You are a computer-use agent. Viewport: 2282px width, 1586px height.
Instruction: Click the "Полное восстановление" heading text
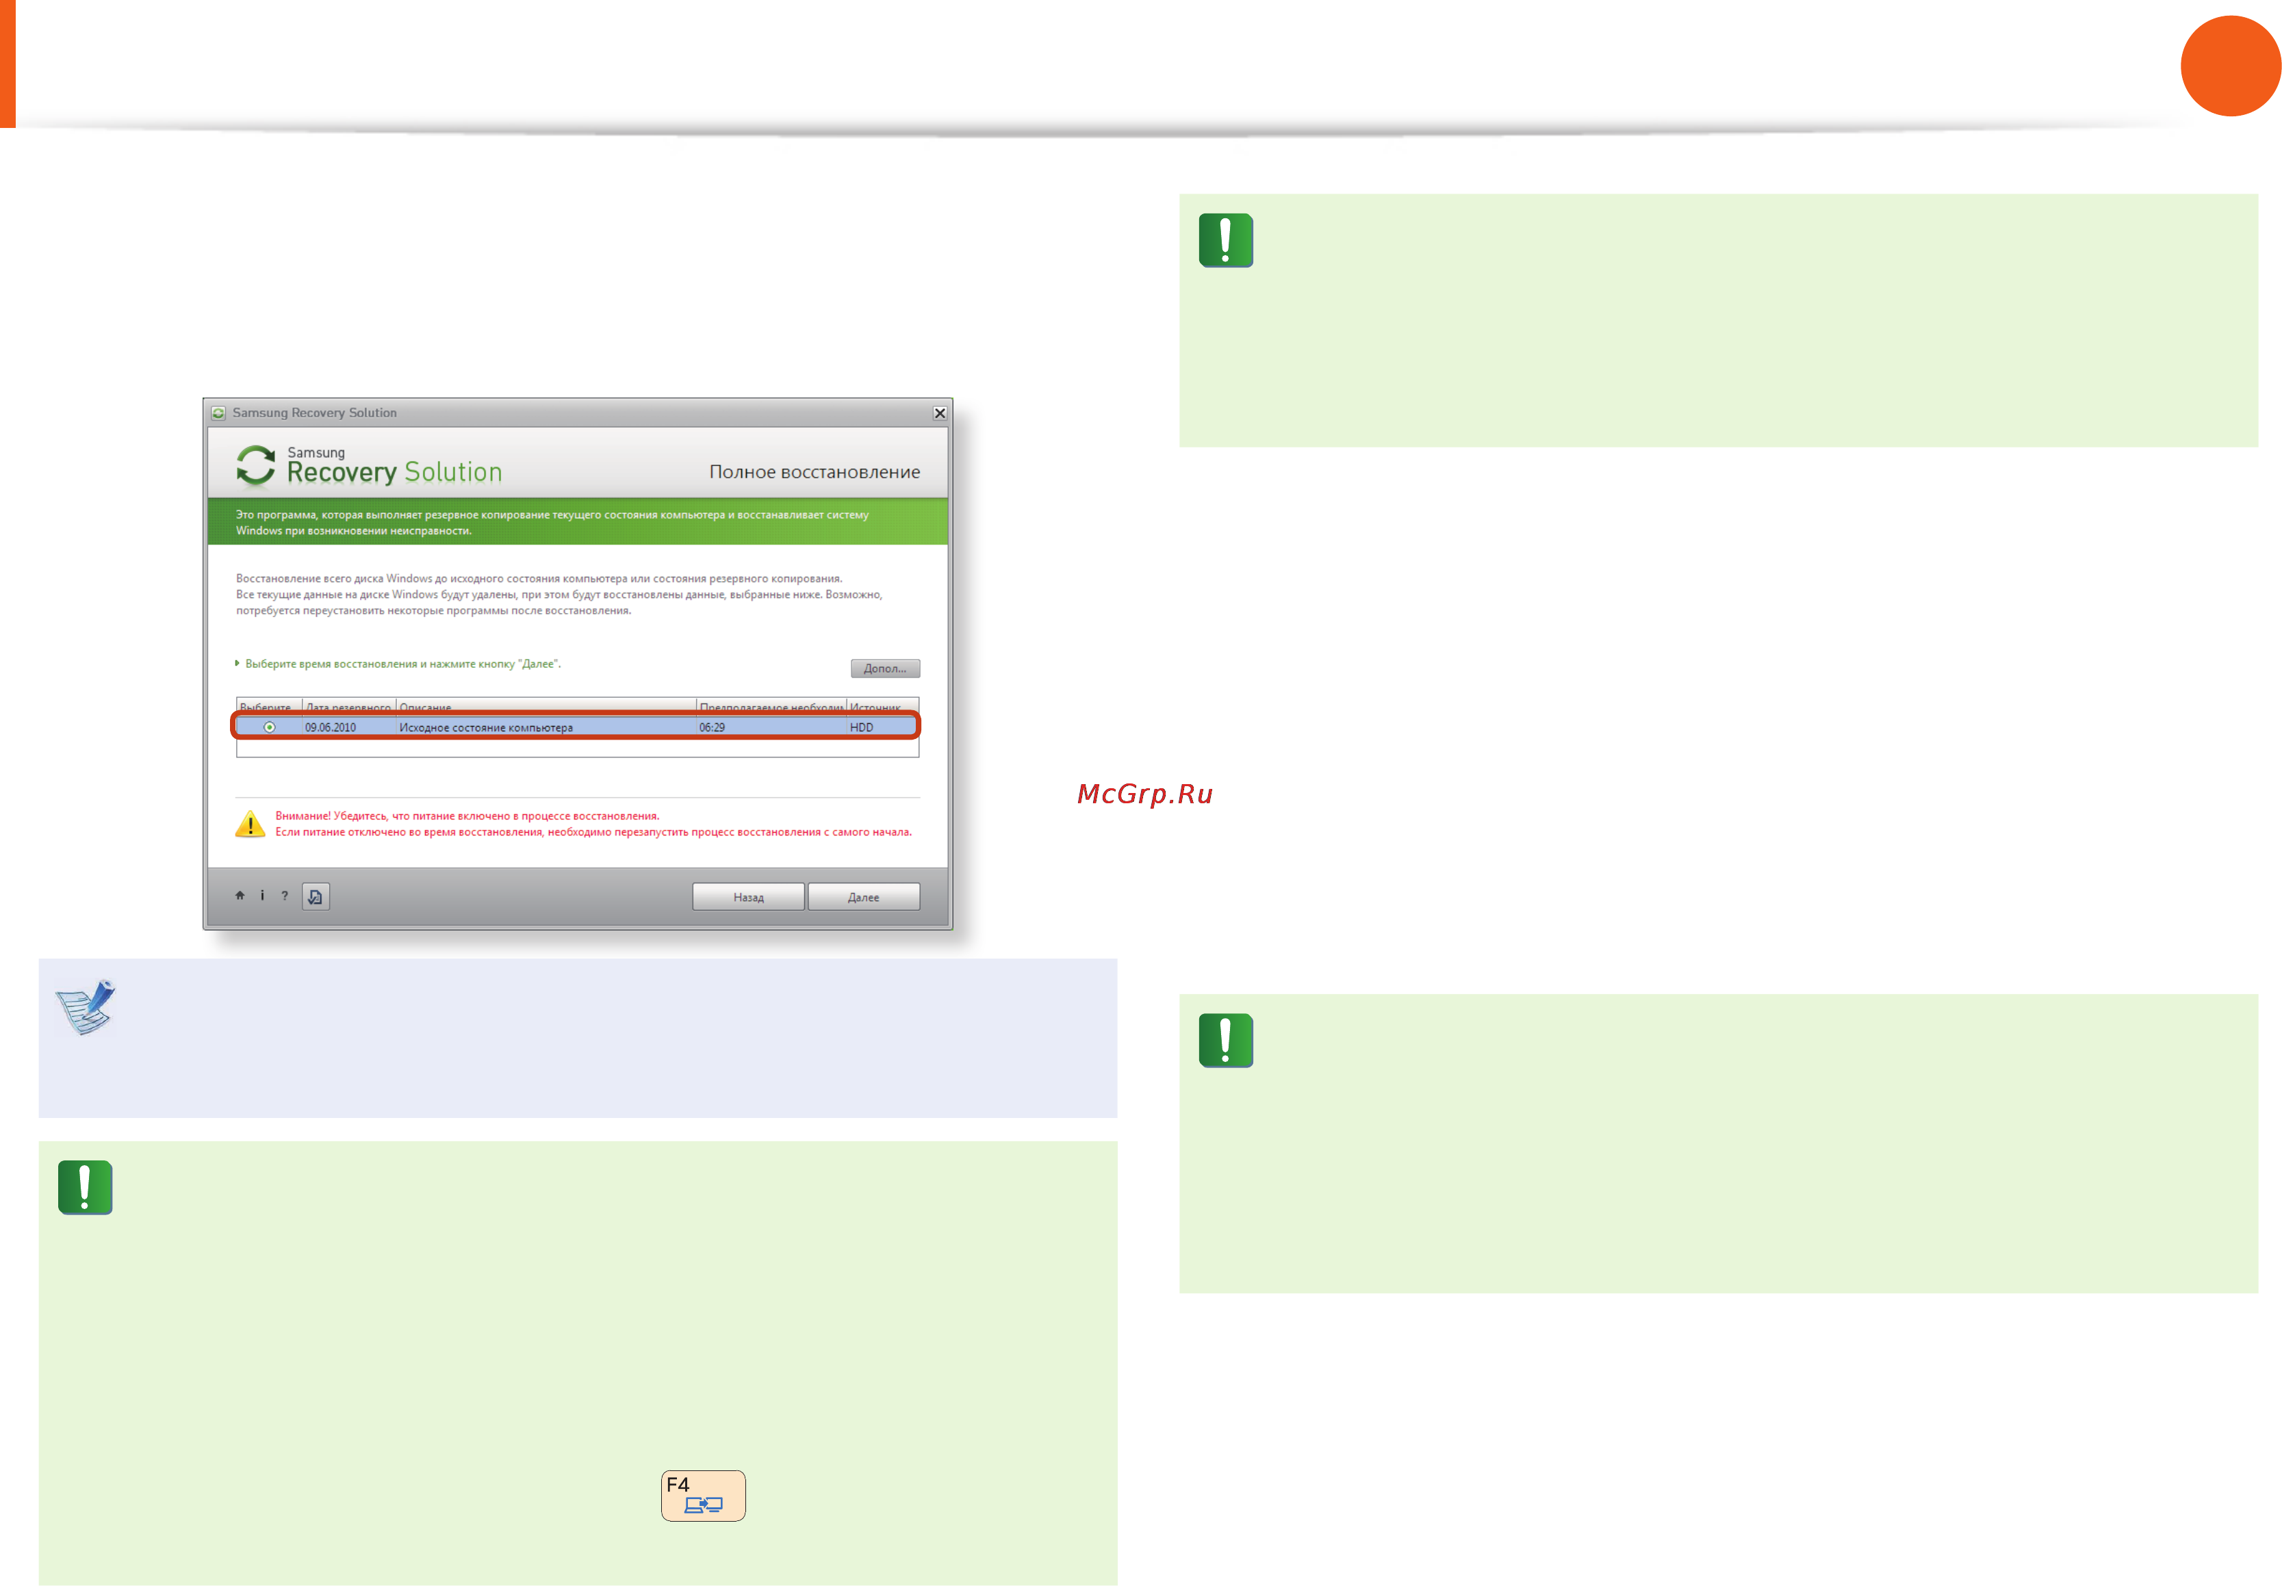point(814,472)
